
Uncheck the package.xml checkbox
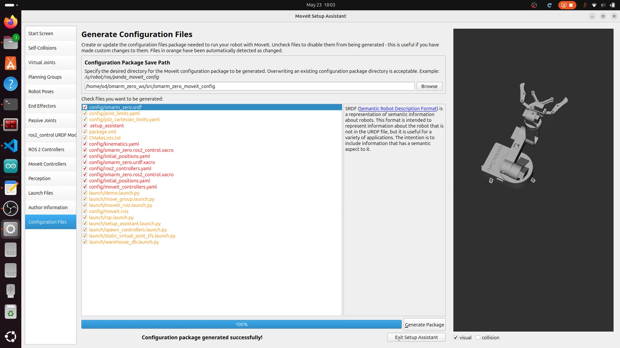(x=85, y=131)
